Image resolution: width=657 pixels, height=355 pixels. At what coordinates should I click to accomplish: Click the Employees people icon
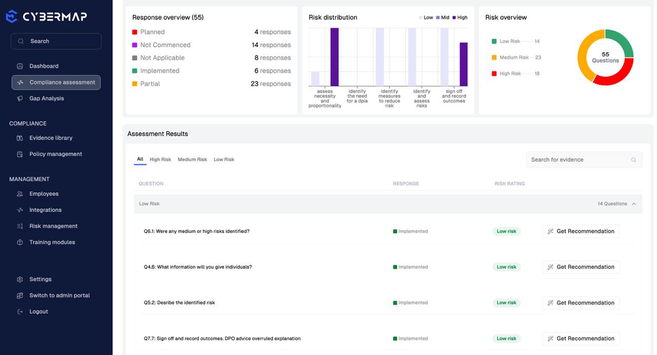pos(20,194)
